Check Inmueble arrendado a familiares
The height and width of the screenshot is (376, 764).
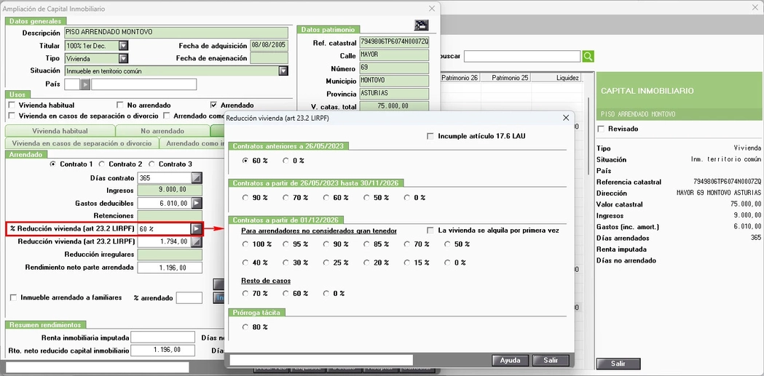(14, 297)
